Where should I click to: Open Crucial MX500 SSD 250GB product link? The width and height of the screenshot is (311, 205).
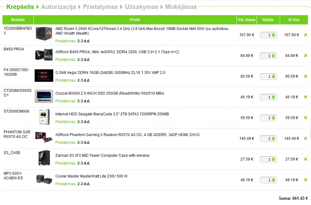point(110,93)
